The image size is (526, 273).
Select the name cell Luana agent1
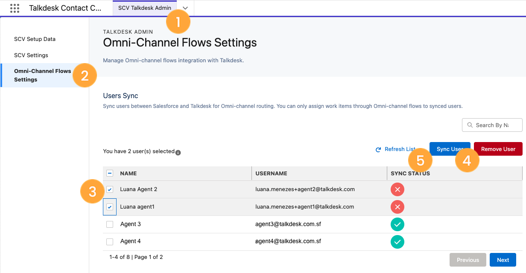[x=137, y=207]
